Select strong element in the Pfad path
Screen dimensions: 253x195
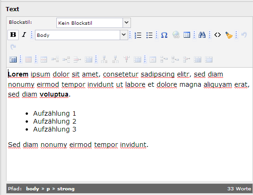(66, 189)
